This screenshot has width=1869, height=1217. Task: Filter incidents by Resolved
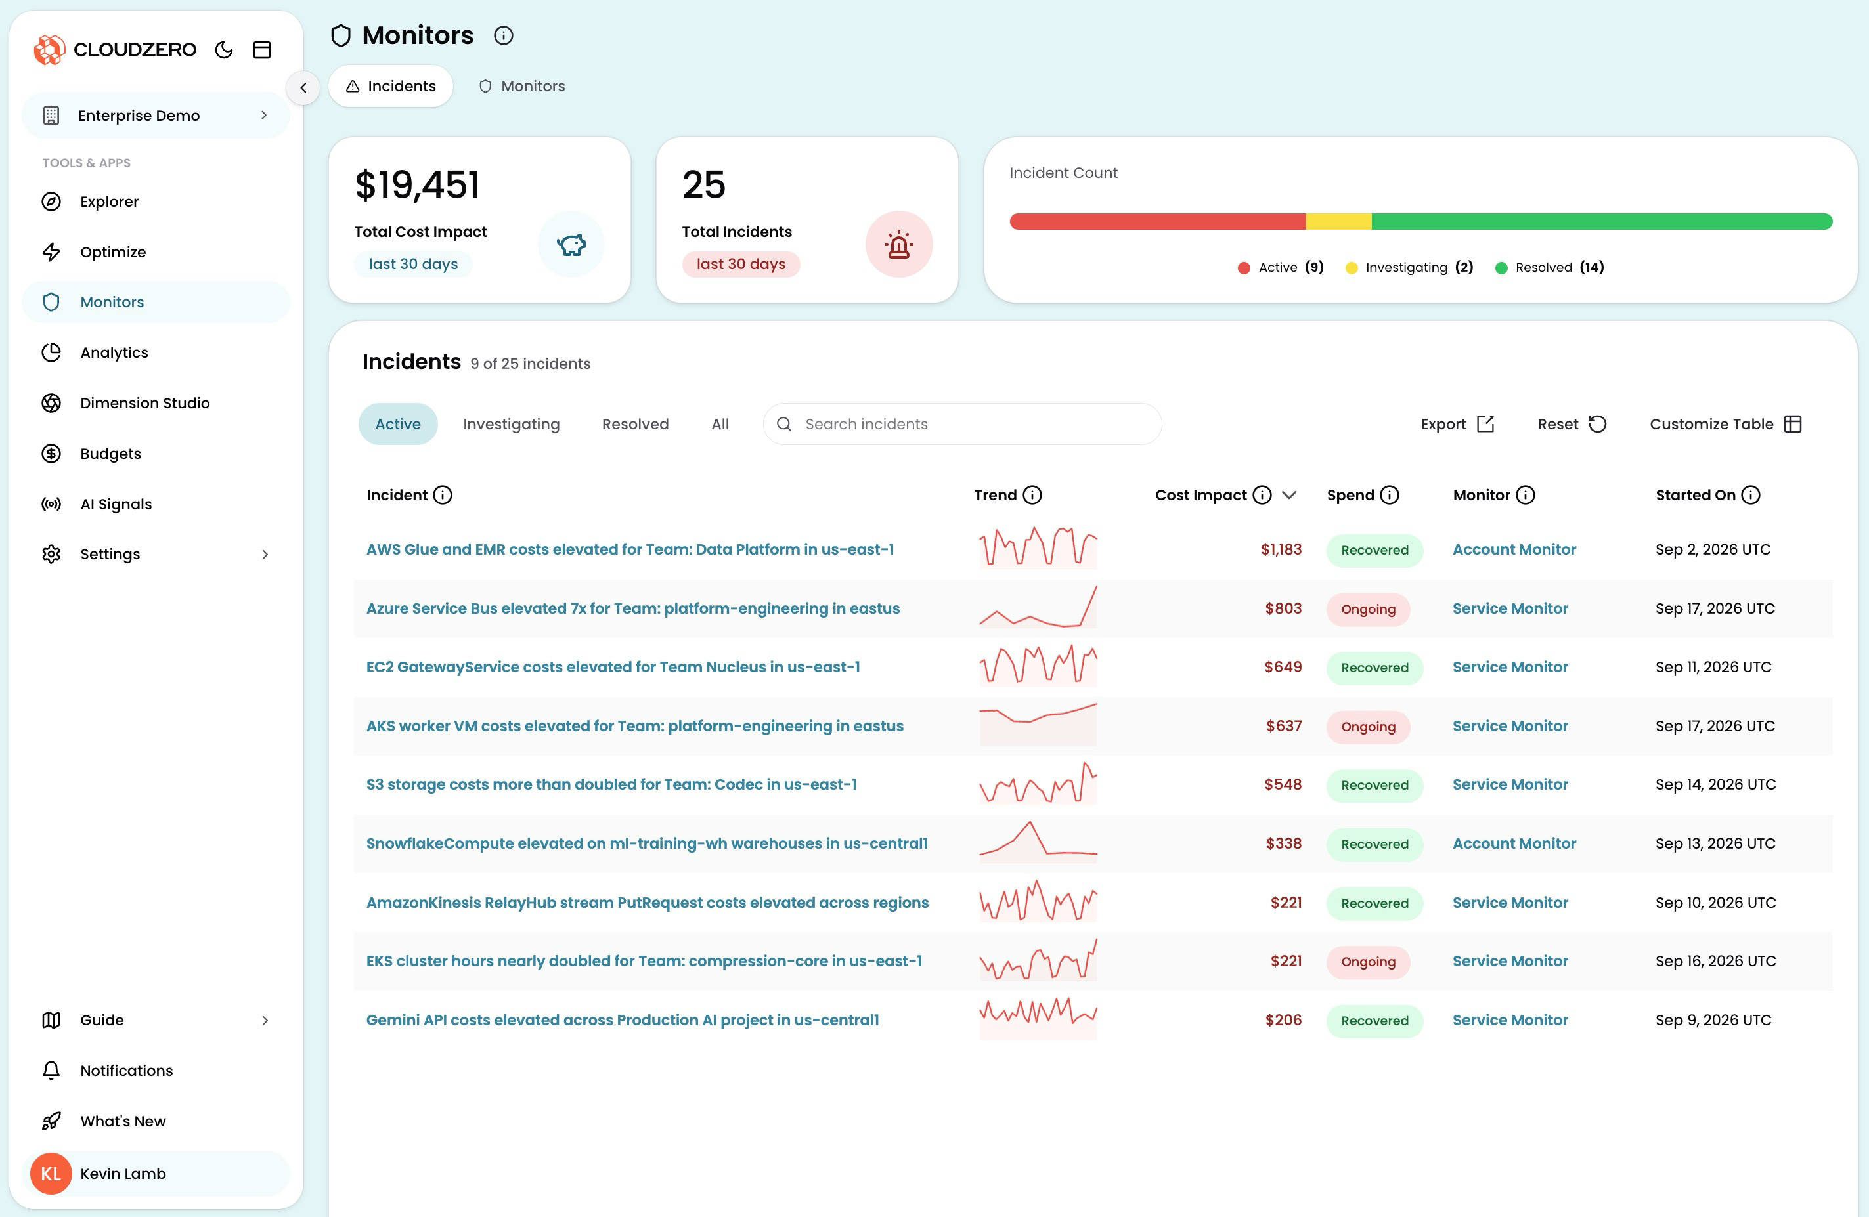click(x=635, y=424)
